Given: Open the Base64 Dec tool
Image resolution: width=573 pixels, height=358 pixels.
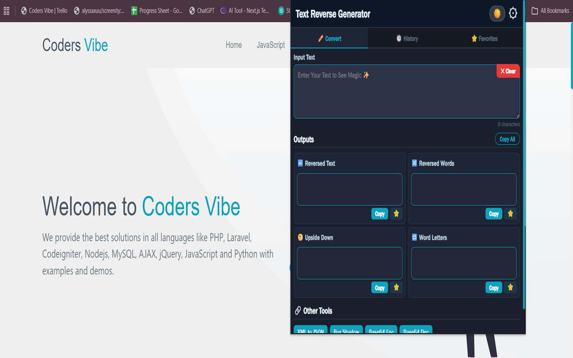Looking at the screenshot, I should pos(416,330).
